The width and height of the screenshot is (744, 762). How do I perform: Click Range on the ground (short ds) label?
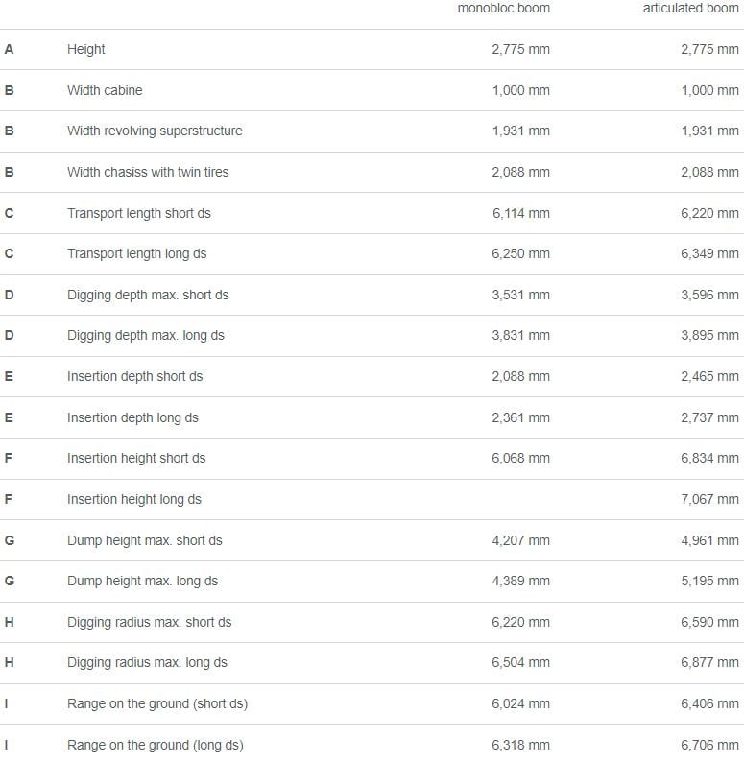(x=157, y=704)
